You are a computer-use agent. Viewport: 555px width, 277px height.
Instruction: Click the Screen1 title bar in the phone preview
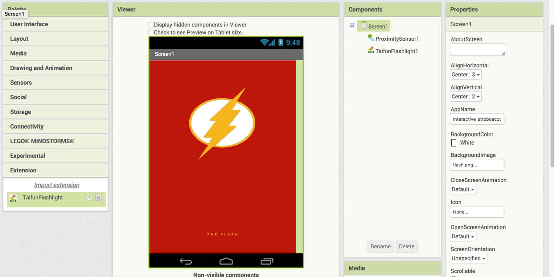click(226, 54)
